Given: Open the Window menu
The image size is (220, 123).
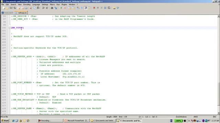Looking at the screenshot, I should tap(72, 4).
